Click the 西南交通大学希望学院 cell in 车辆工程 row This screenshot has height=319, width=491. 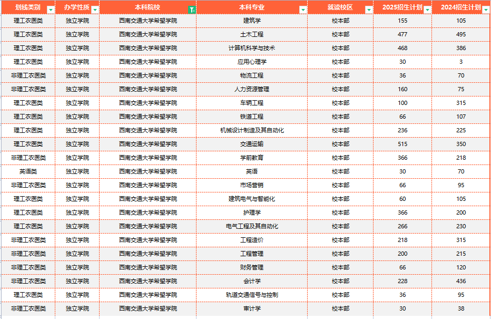click(148, 103)
